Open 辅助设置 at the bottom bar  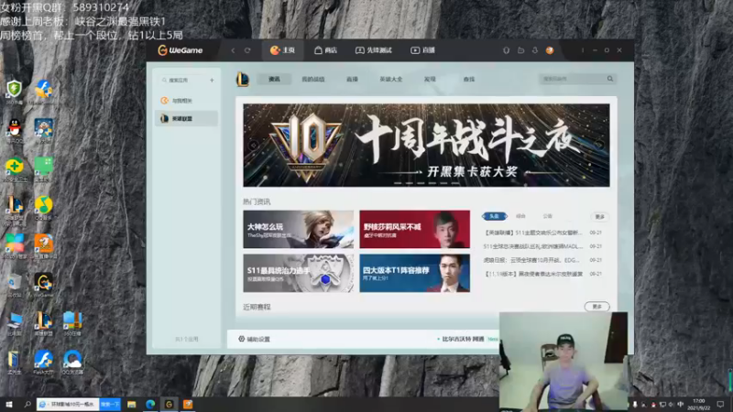coord(255,339)
